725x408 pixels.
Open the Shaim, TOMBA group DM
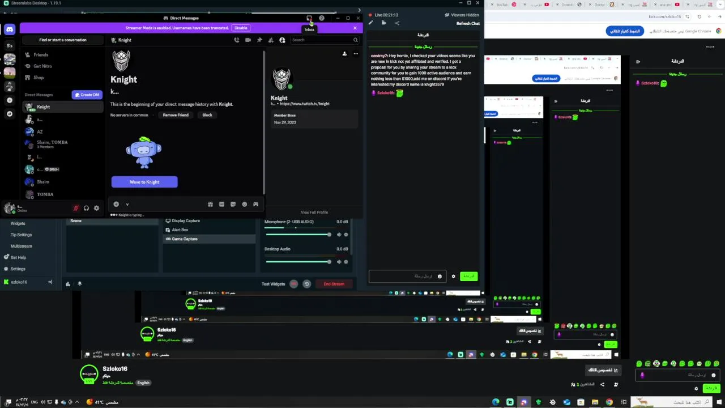[62, 144]
